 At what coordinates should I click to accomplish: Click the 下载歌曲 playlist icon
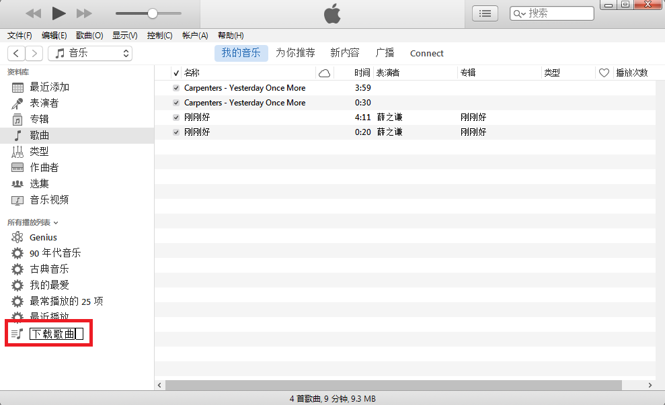pos(17,334)
